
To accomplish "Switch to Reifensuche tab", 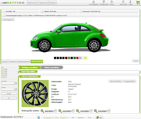I will [32, 3].
